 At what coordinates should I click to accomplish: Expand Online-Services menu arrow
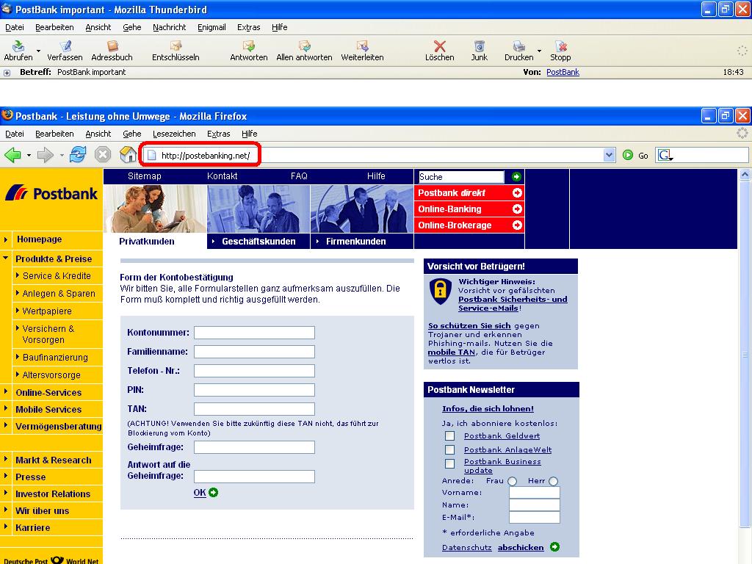6,391
